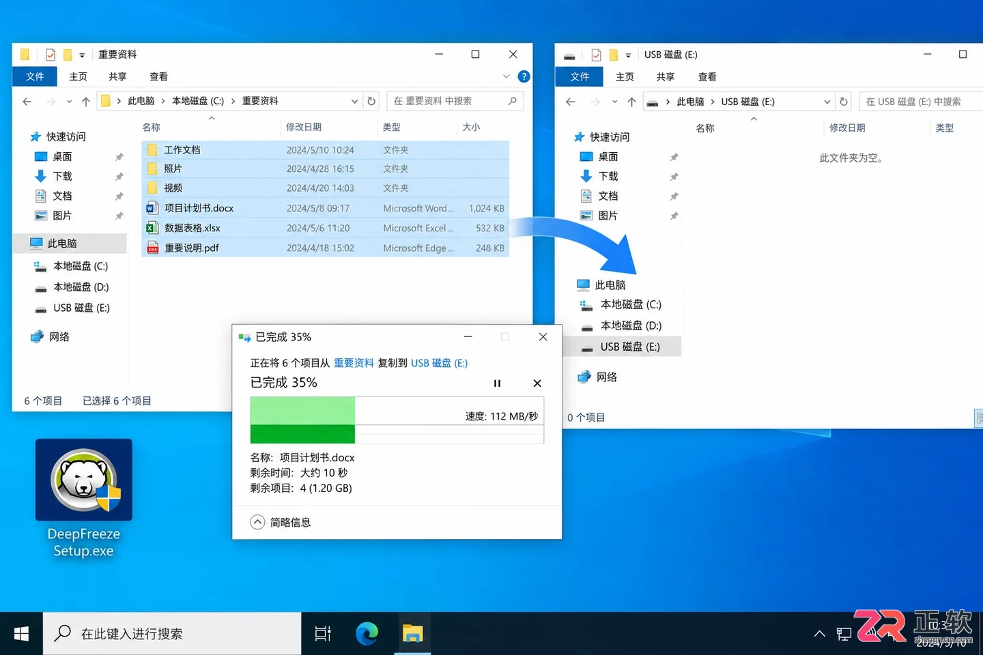Switch to 主页 tab in 重要资料 window

tap(79, 76)
